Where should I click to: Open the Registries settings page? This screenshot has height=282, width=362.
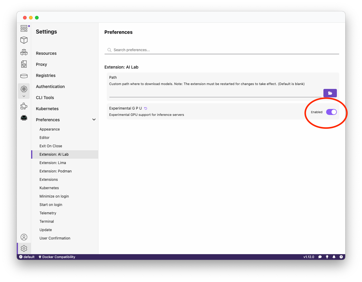tap(46, 75)
